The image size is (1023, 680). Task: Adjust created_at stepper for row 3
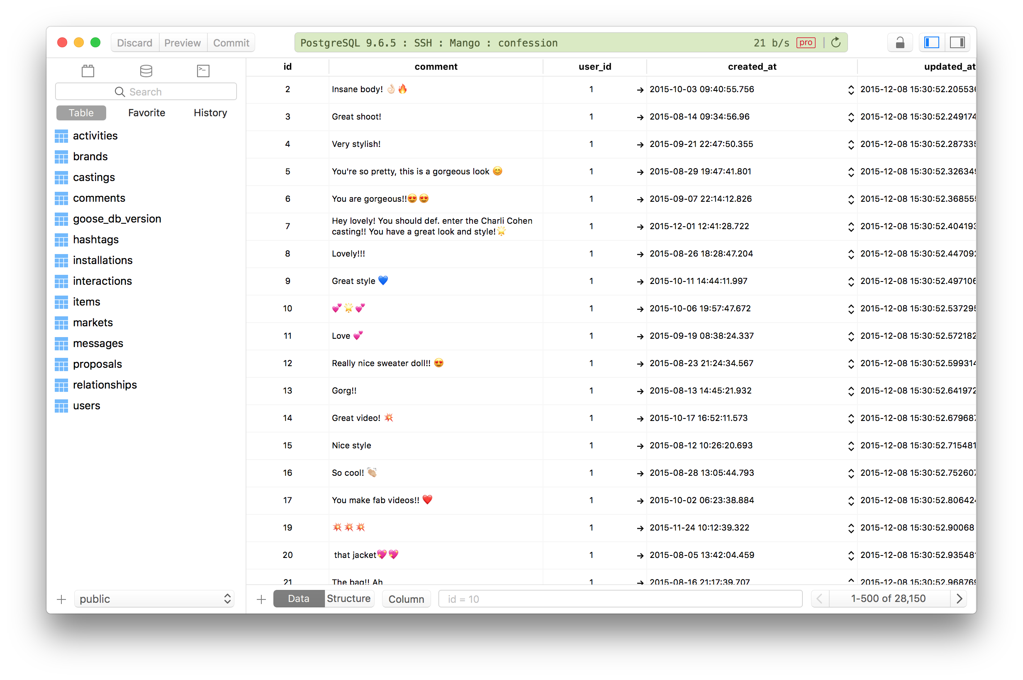851,117
